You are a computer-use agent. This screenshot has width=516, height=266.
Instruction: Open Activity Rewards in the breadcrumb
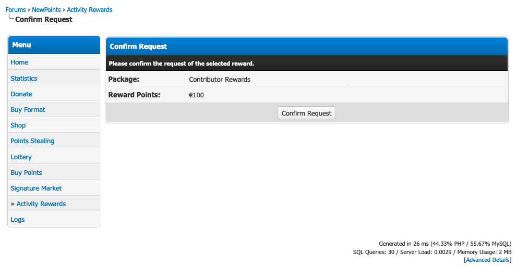pos(89,10)
